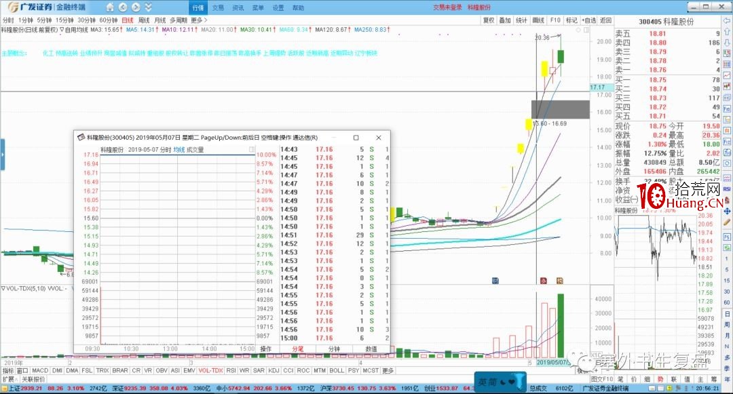Image resolution: width=733 pixels, height=394 pixels.
Task: Switch to the 行情 tab
Action: [x=198, y=7]
